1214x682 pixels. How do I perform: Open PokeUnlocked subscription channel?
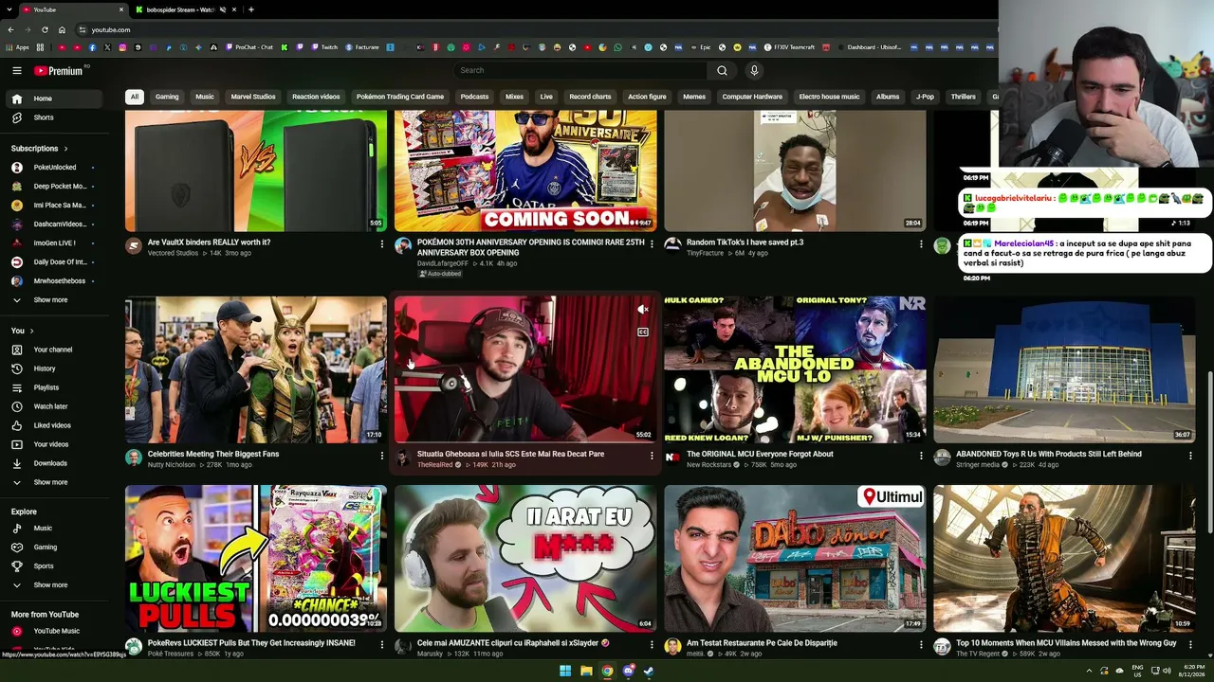(x=54, y=168)
